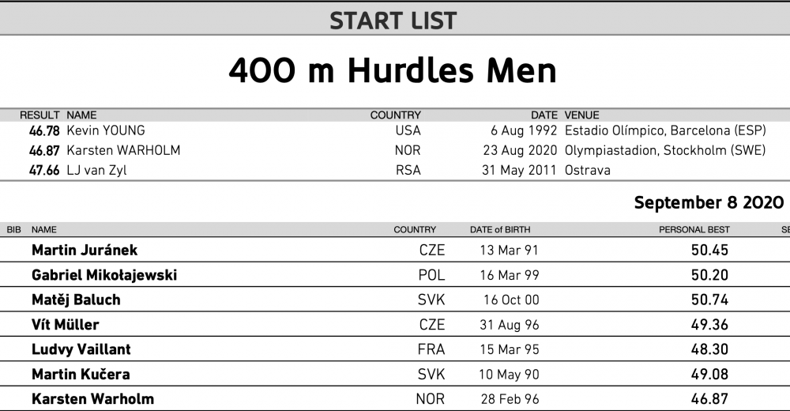Select Karsten WARHOLM 46.87 record row
Screen dimensions: 790x411
click(395, 150)
